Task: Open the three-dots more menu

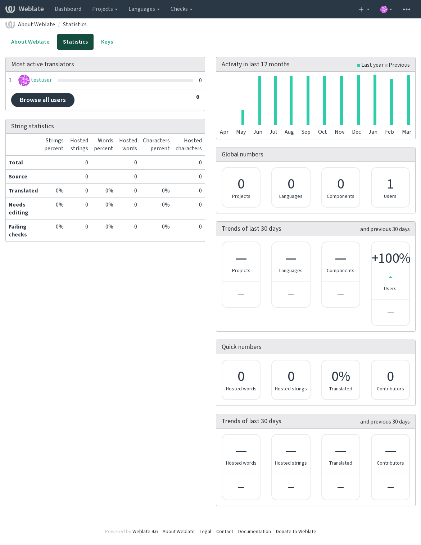Action: coord(407,9)
